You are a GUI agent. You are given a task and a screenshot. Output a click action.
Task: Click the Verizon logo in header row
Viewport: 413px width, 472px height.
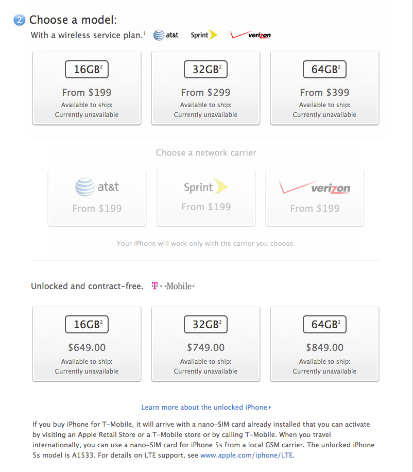click(251, 35)
